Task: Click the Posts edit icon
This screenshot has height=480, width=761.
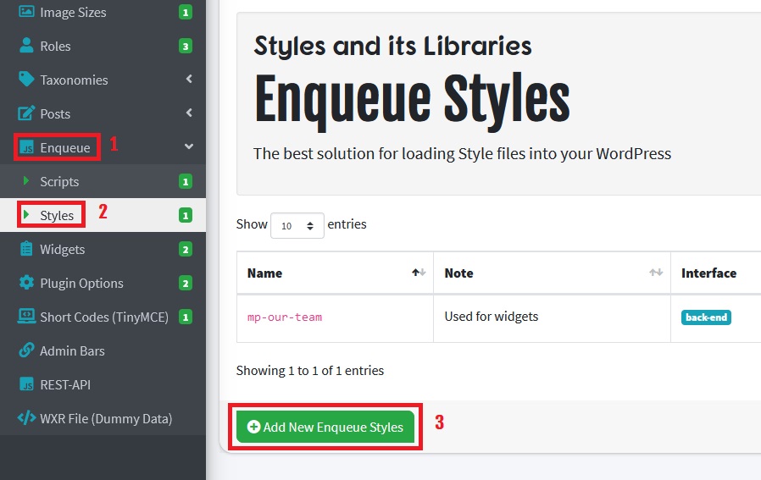Action: [26, 114]
